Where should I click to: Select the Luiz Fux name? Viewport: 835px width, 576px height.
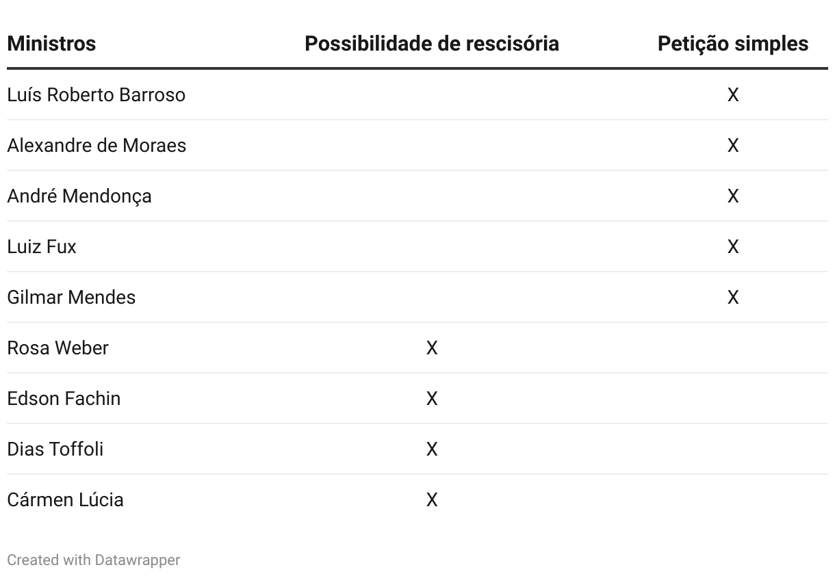[42, 246]
